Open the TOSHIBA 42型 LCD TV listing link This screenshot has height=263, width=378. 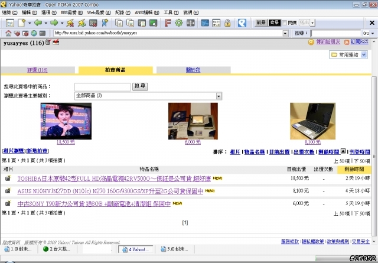(x=114, y=178)
